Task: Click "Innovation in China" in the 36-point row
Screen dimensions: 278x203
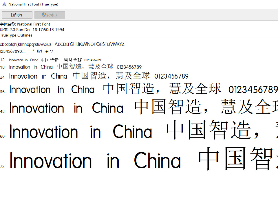Action: [52, 90]
